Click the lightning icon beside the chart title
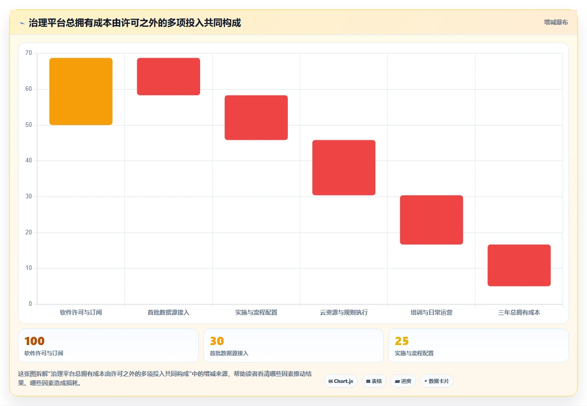This screenshot has height=406, width=587. (22, 23)
